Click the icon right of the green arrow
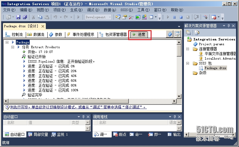The image size is (239, 147). [144, 17]
